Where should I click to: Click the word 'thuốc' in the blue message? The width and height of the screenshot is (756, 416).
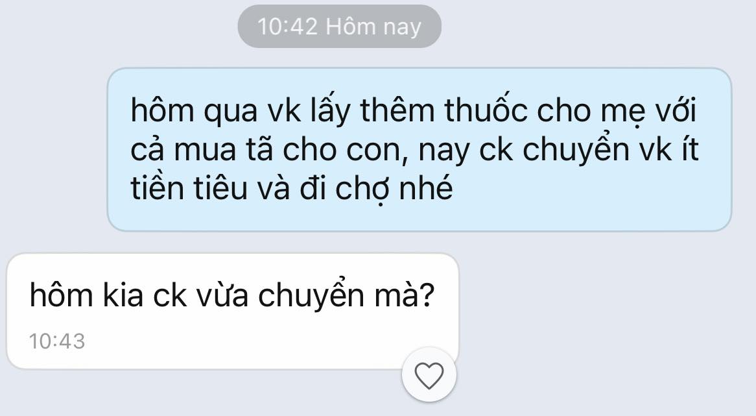point(486,110)
